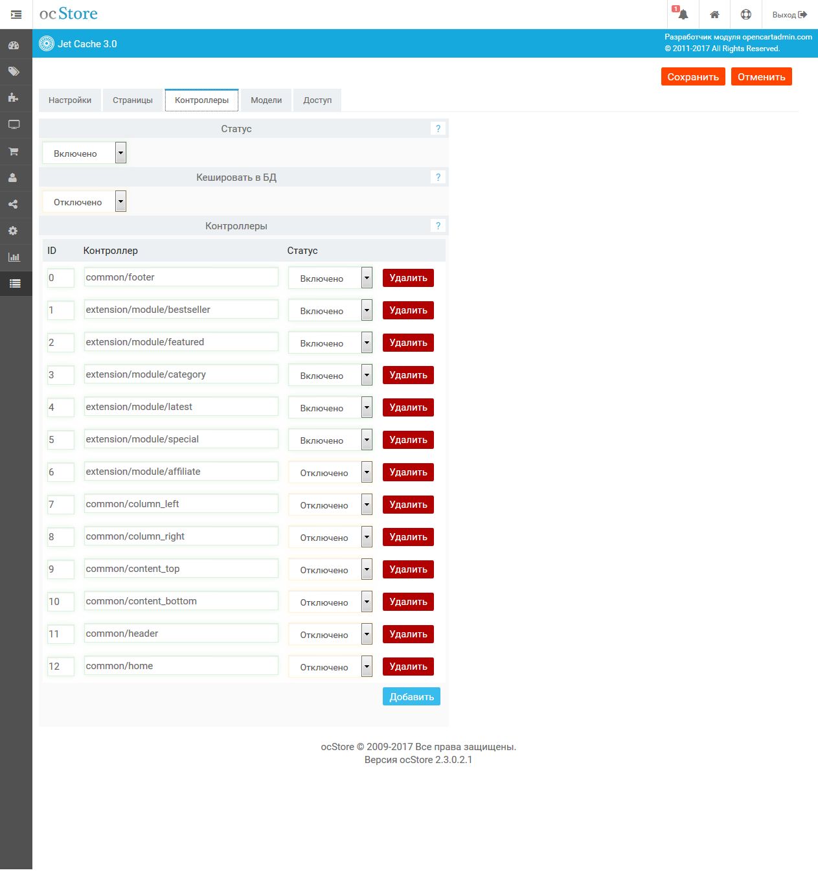Open the extensions puzzle icon in sidebar
This screenshot has width=818, height=879.
[x=14, y=98]
